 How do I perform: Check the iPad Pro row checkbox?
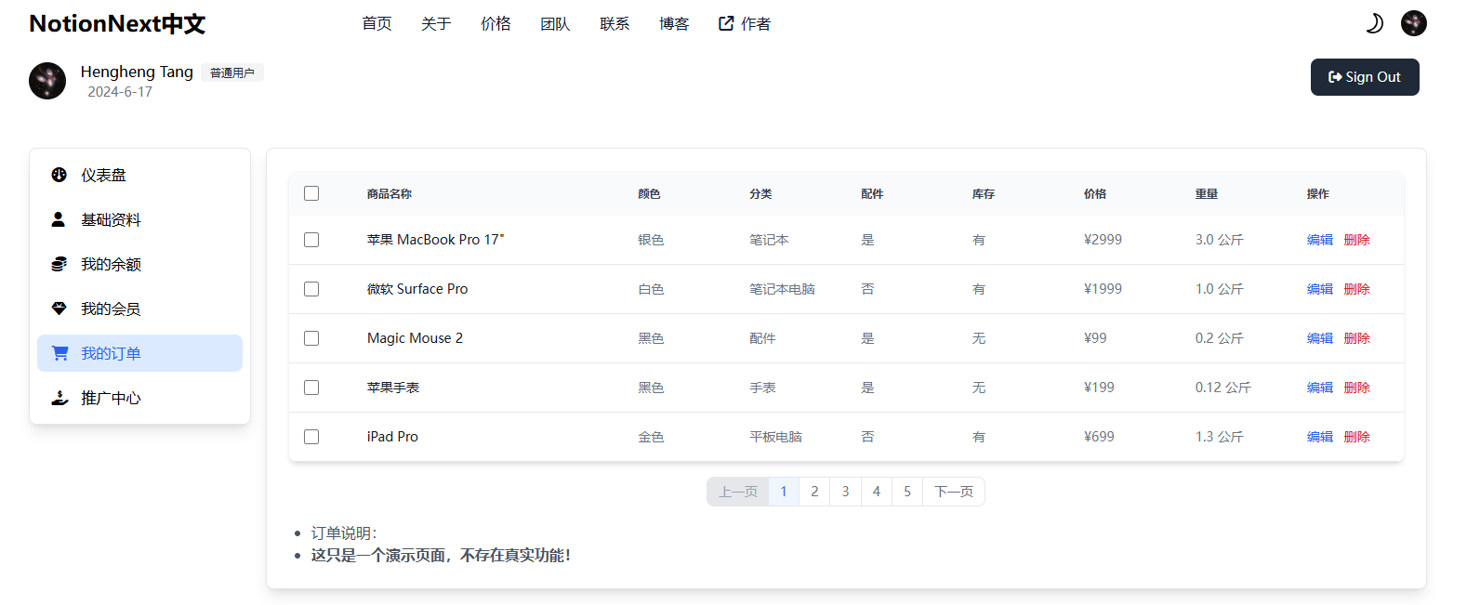[x=311, y=437]
